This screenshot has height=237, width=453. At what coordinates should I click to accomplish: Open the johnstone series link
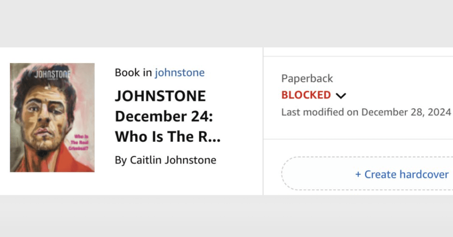[x=179, y=73]
